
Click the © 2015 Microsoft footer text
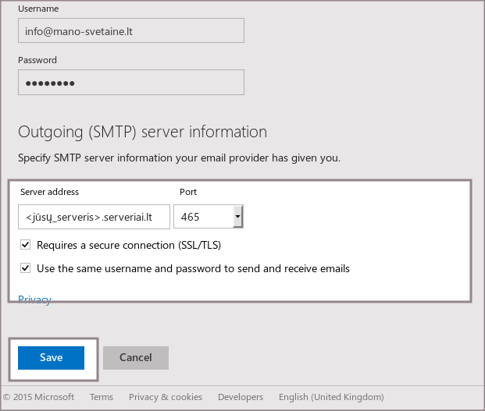pyautogui.click(x=39, y=397)
